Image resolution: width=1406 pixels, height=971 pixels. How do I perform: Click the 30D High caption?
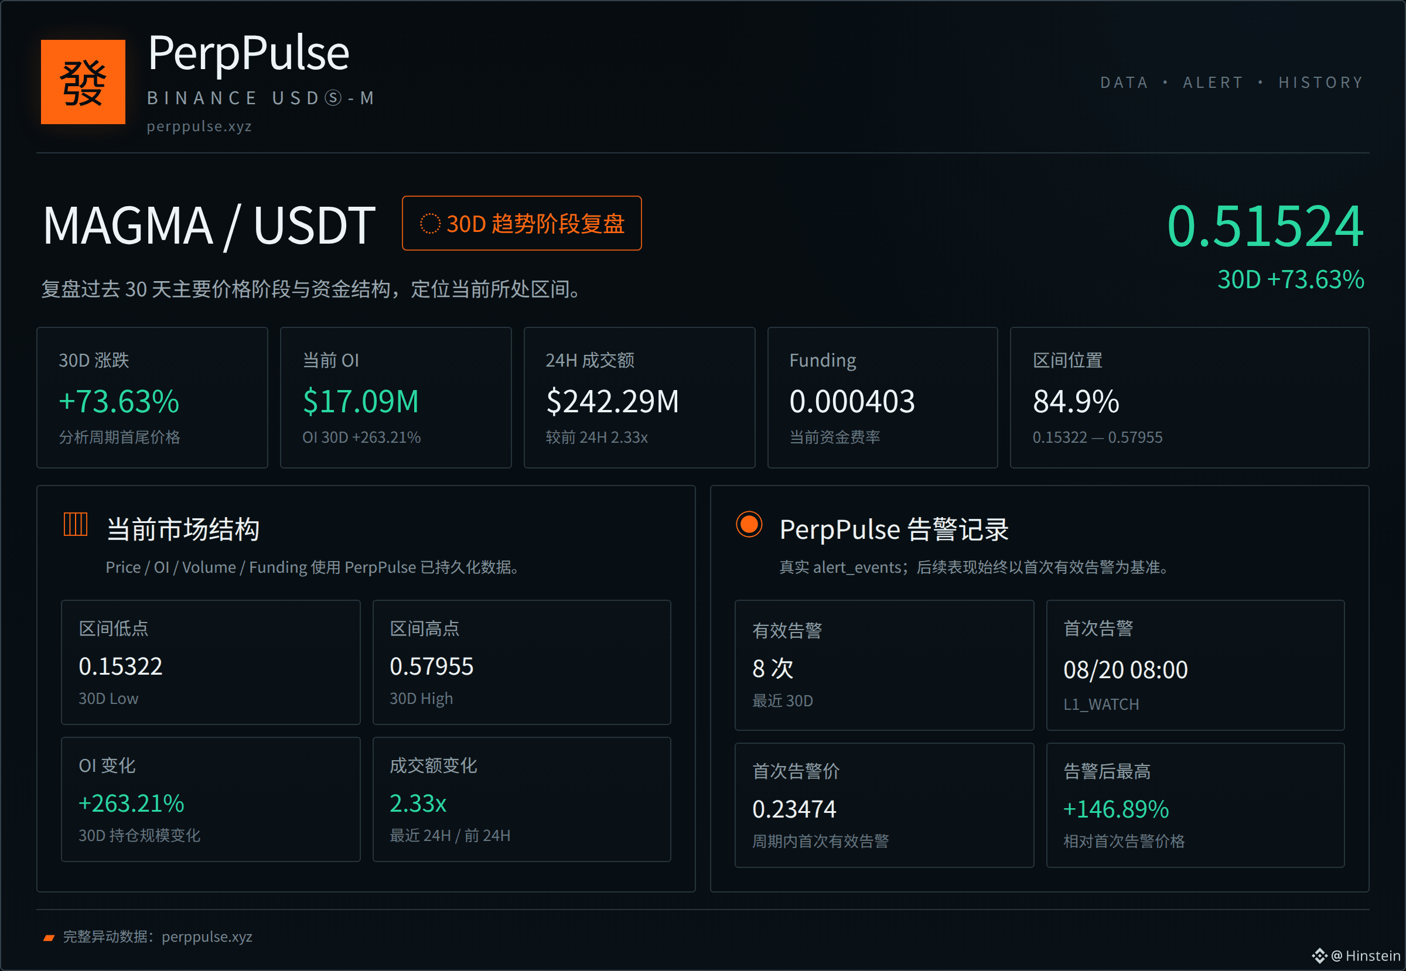[x=421, y=699]
